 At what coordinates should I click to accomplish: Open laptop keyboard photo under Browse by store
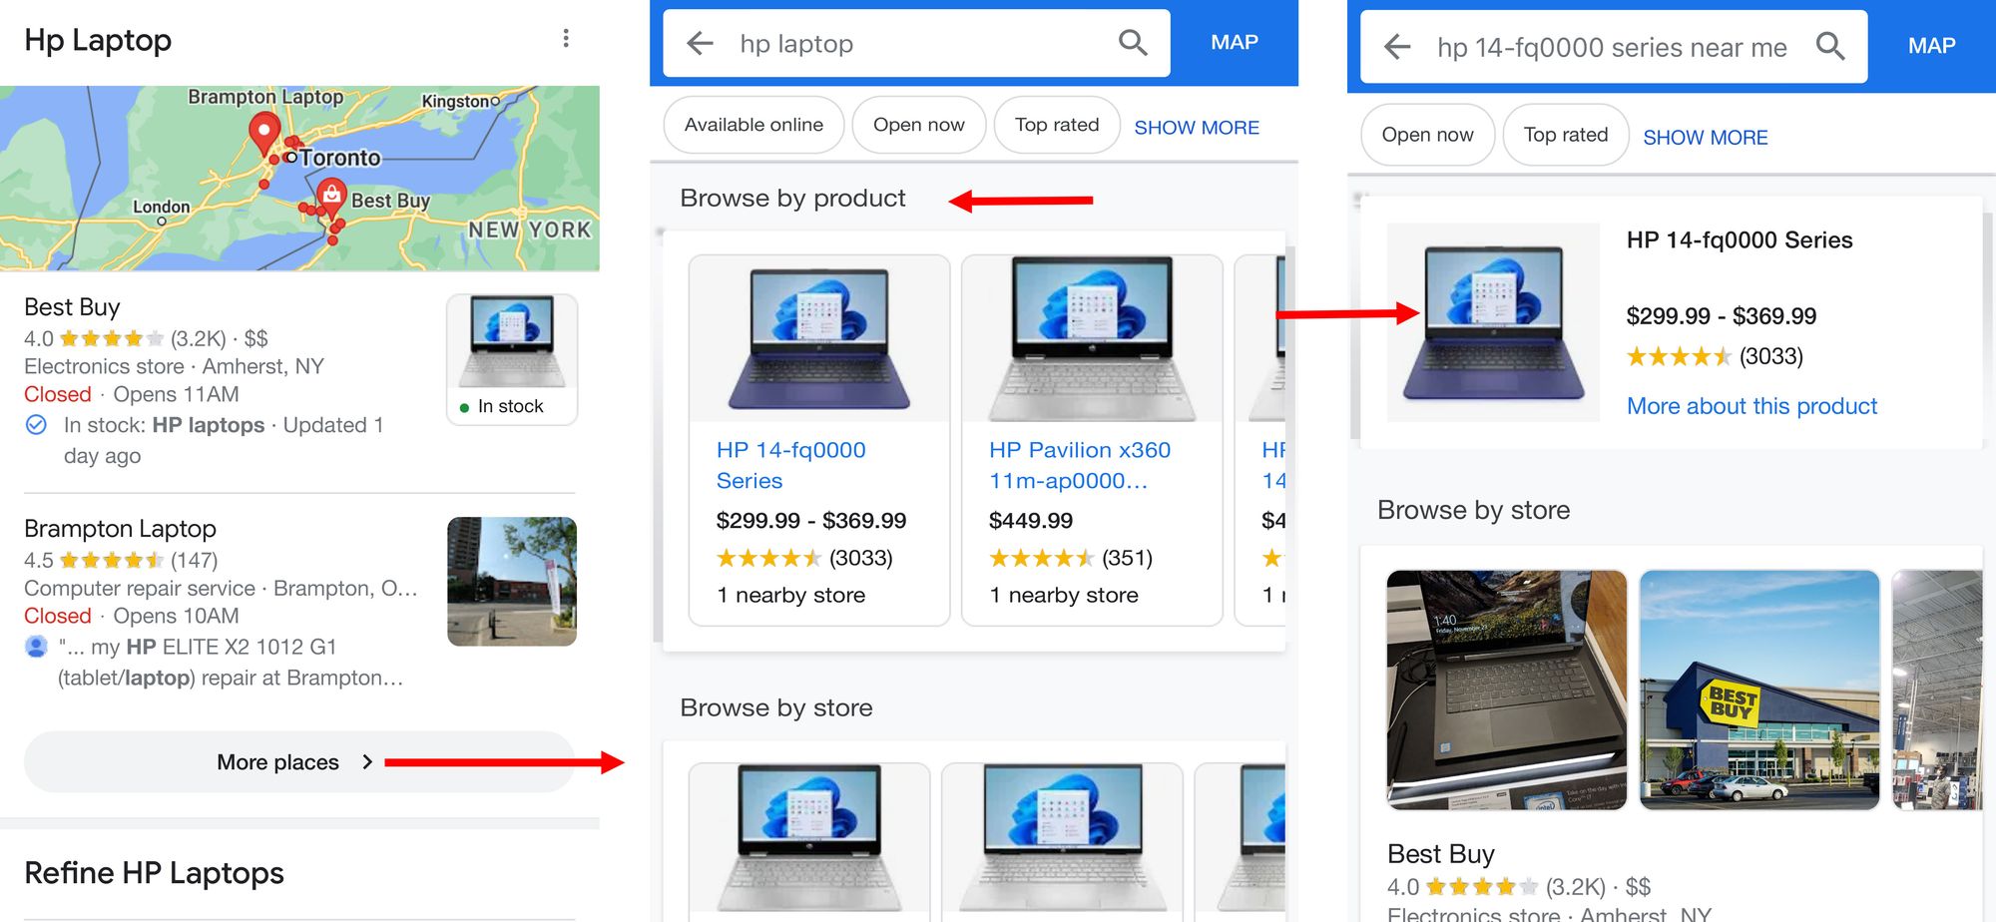point(1507,690)
